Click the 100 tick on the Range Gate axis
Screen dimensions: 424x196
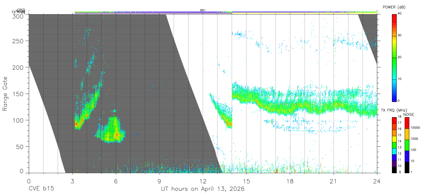pyautogui.click(x=19, y=120)
